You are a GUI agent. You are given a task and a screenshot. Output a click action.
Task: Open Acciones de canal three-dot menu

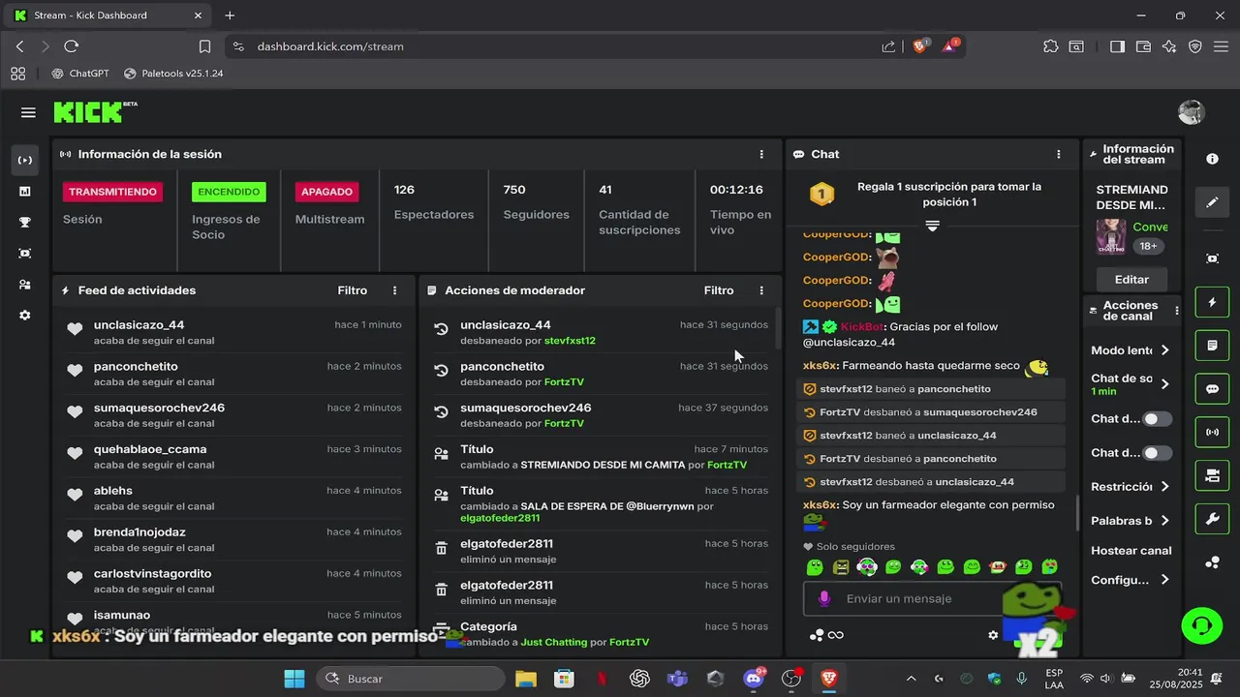1177,311
